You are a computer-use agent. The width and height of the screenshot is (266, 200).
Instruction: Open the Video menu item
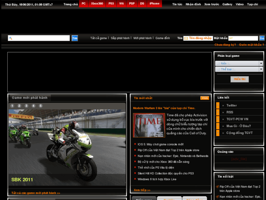240,4
